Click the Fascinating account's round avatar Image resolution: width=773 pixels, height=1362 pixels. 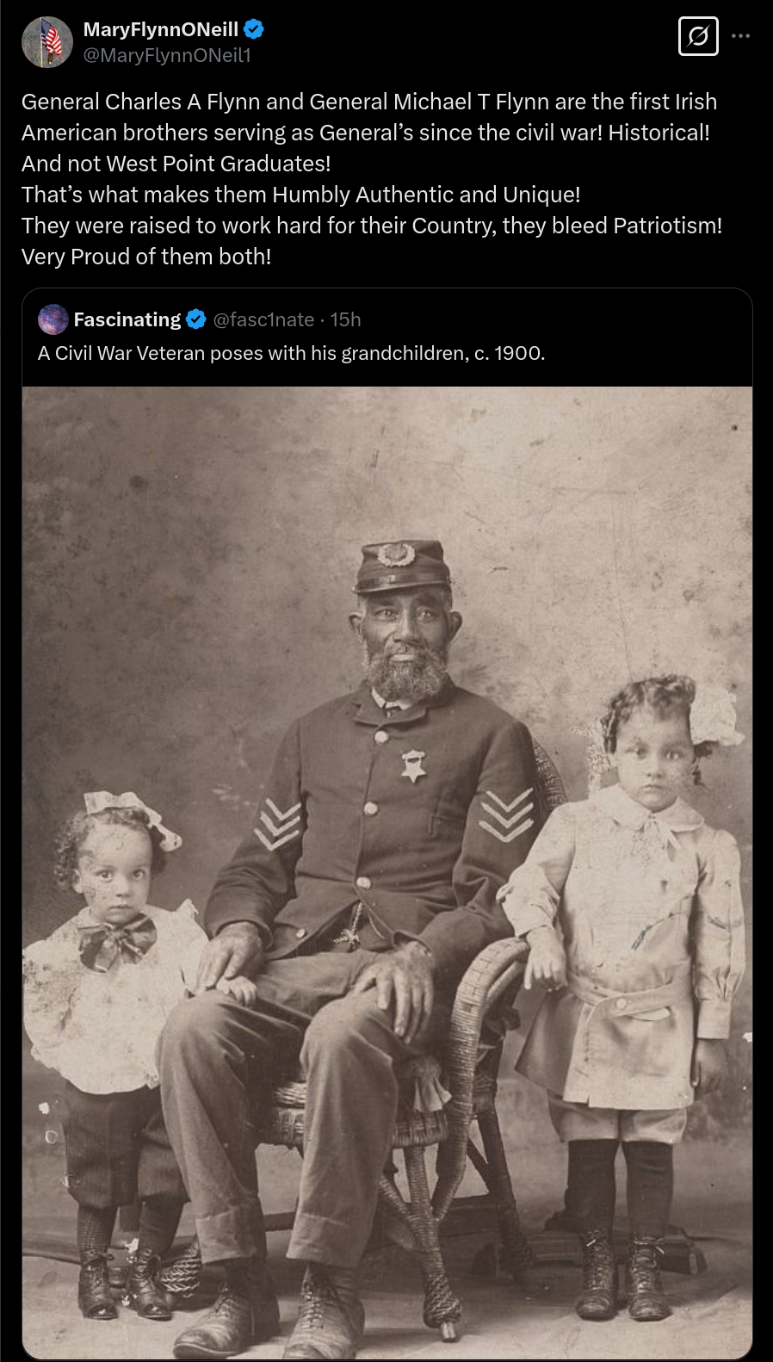[x=53, y=319]
